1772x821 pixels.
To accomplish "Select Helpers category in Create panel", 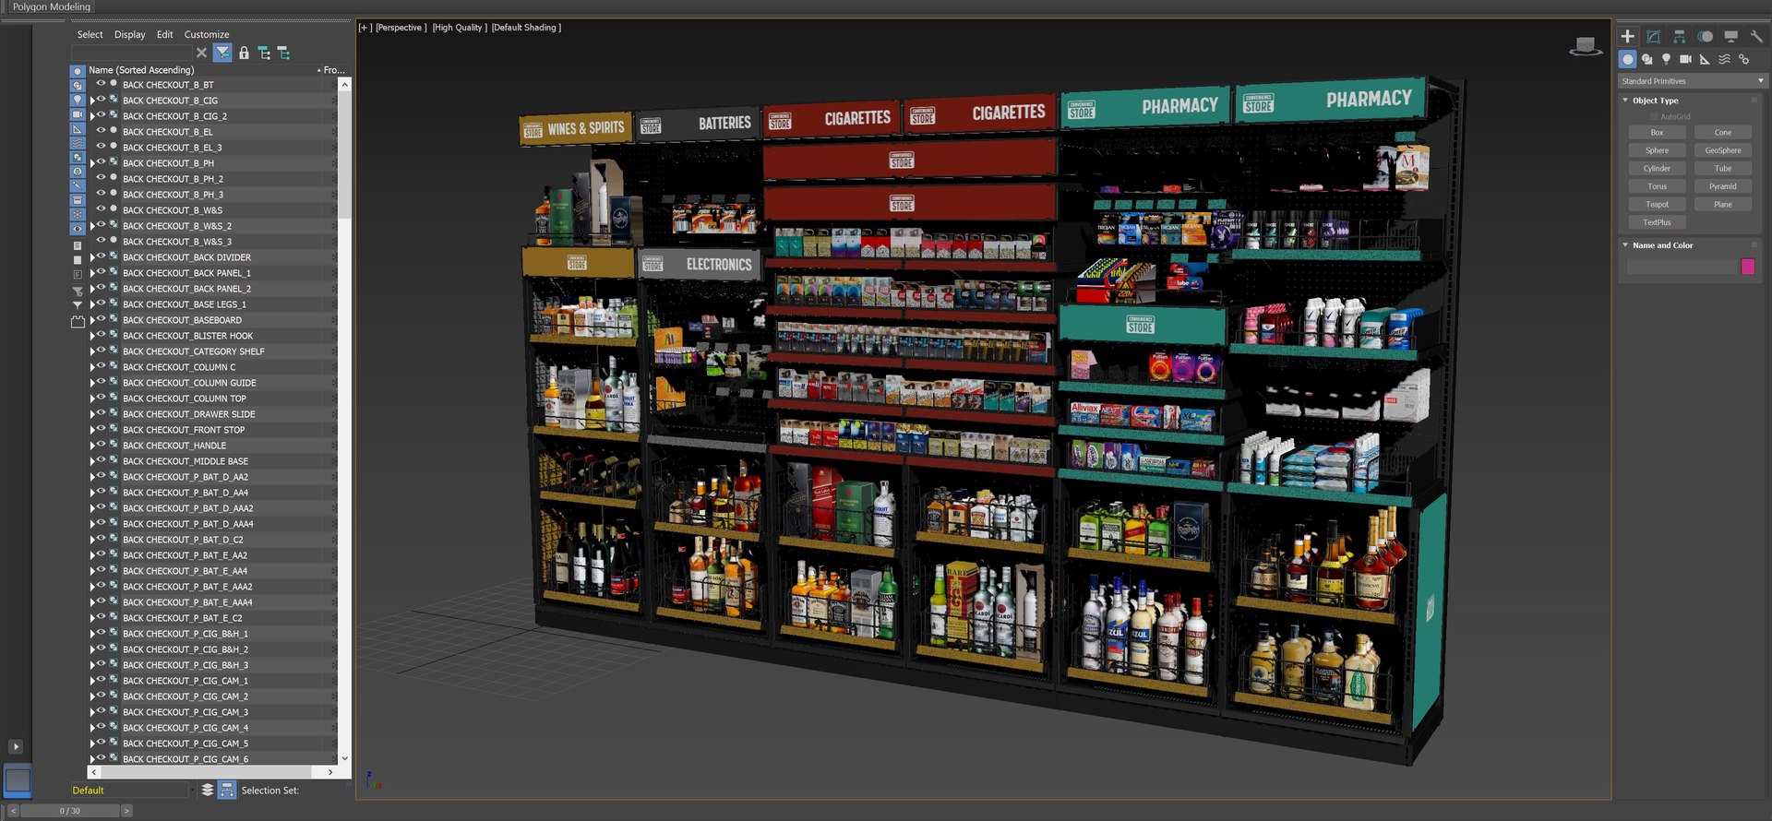I will (x=1705, y=59).
